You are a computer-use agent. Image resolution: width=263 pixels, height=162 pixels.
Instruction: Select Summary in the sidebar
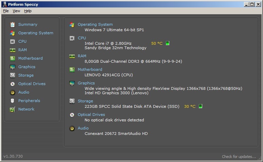coord(28,24)
